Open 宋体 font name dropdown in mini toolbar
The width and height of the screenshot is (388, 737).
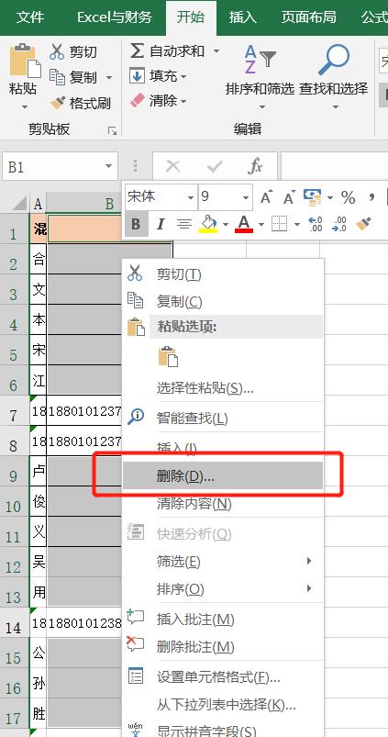(190, 197)
